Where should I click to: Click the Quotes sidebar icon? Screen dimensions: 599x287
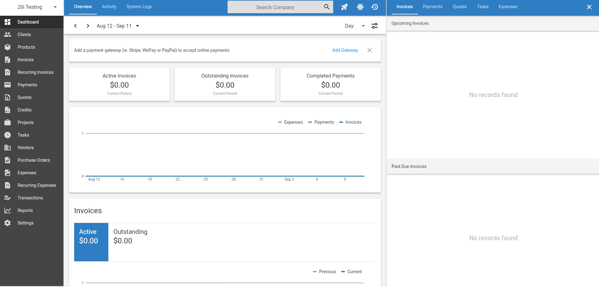(x=8, y=97)
